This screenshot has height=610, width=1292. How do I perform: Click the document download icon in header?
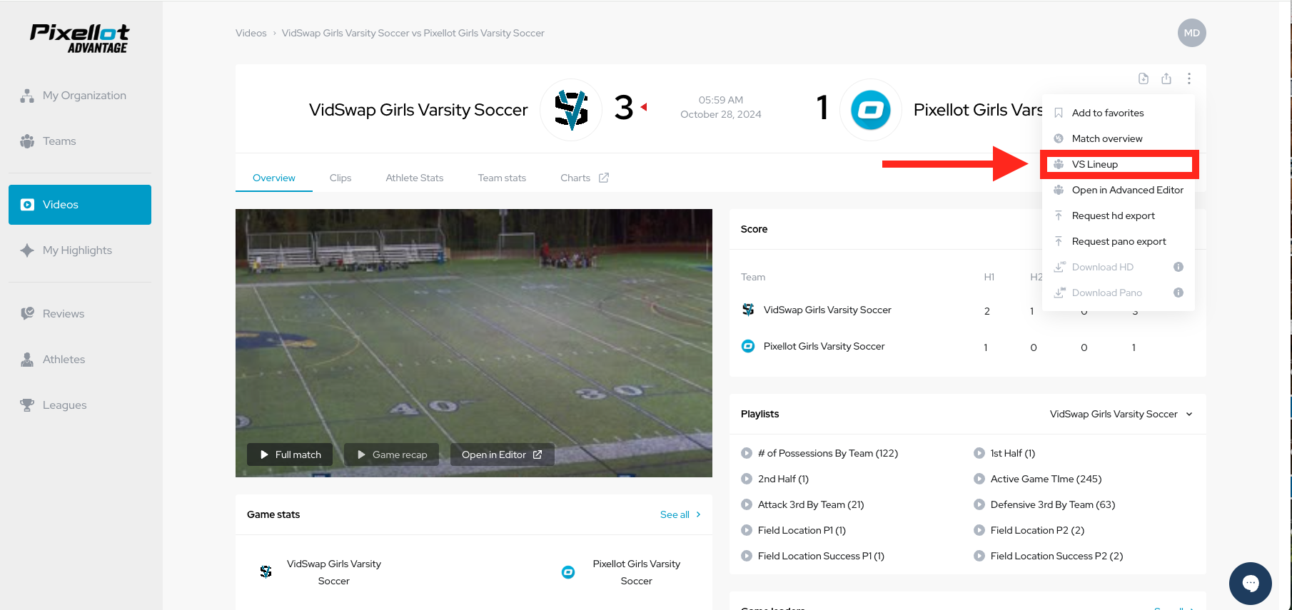coord(1144,78)
